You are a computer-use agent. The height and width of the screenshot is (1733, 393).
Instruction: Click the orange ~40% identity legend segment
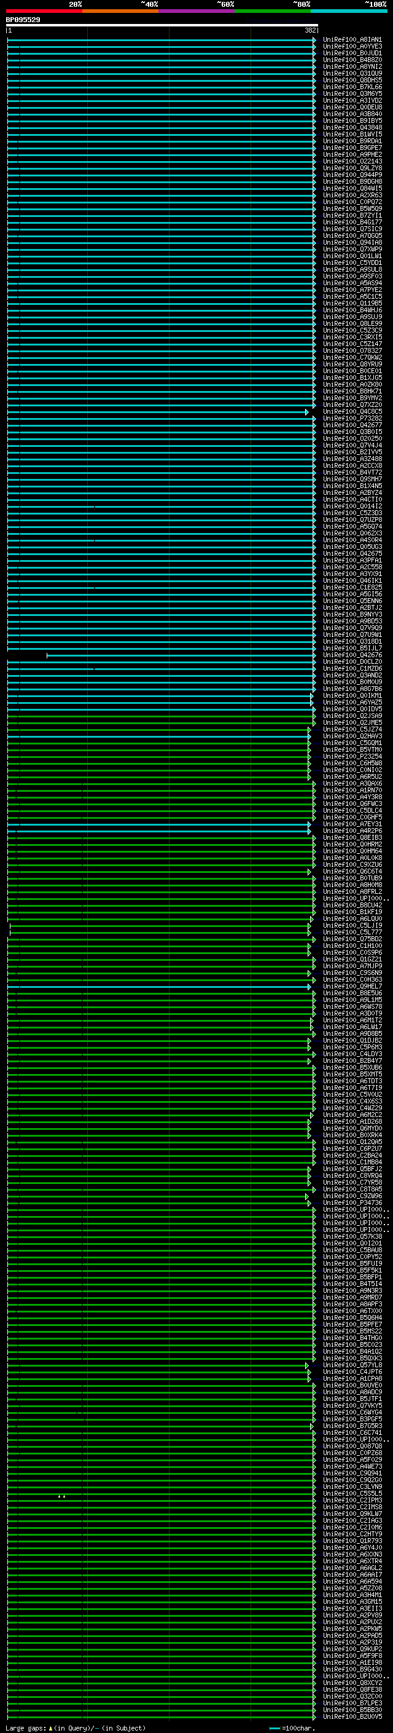click(x=120, y=11)
